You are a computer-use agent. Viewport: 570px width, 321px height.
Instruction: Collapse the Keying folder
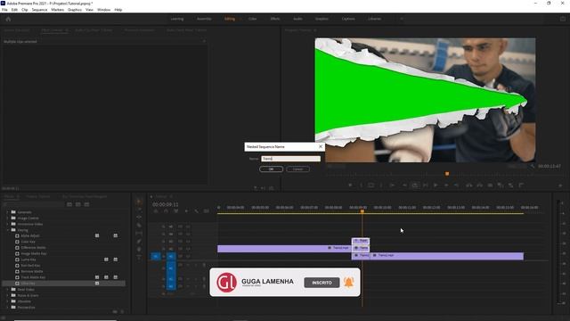pyautogui.click(x=7, y=230)
